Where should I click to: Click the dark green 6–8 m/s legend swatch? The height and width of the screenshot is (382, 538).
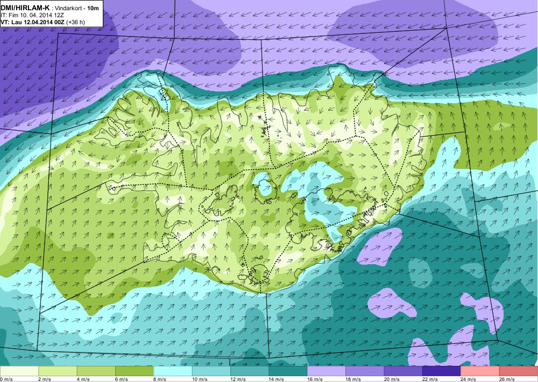[x=134, y=371]
